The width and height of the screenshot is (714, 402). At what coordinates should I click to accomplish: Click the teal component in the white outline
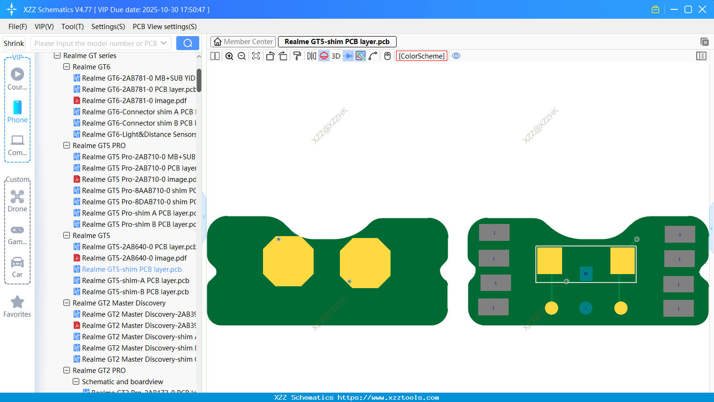pyautogui.click(x=586, y=274)
